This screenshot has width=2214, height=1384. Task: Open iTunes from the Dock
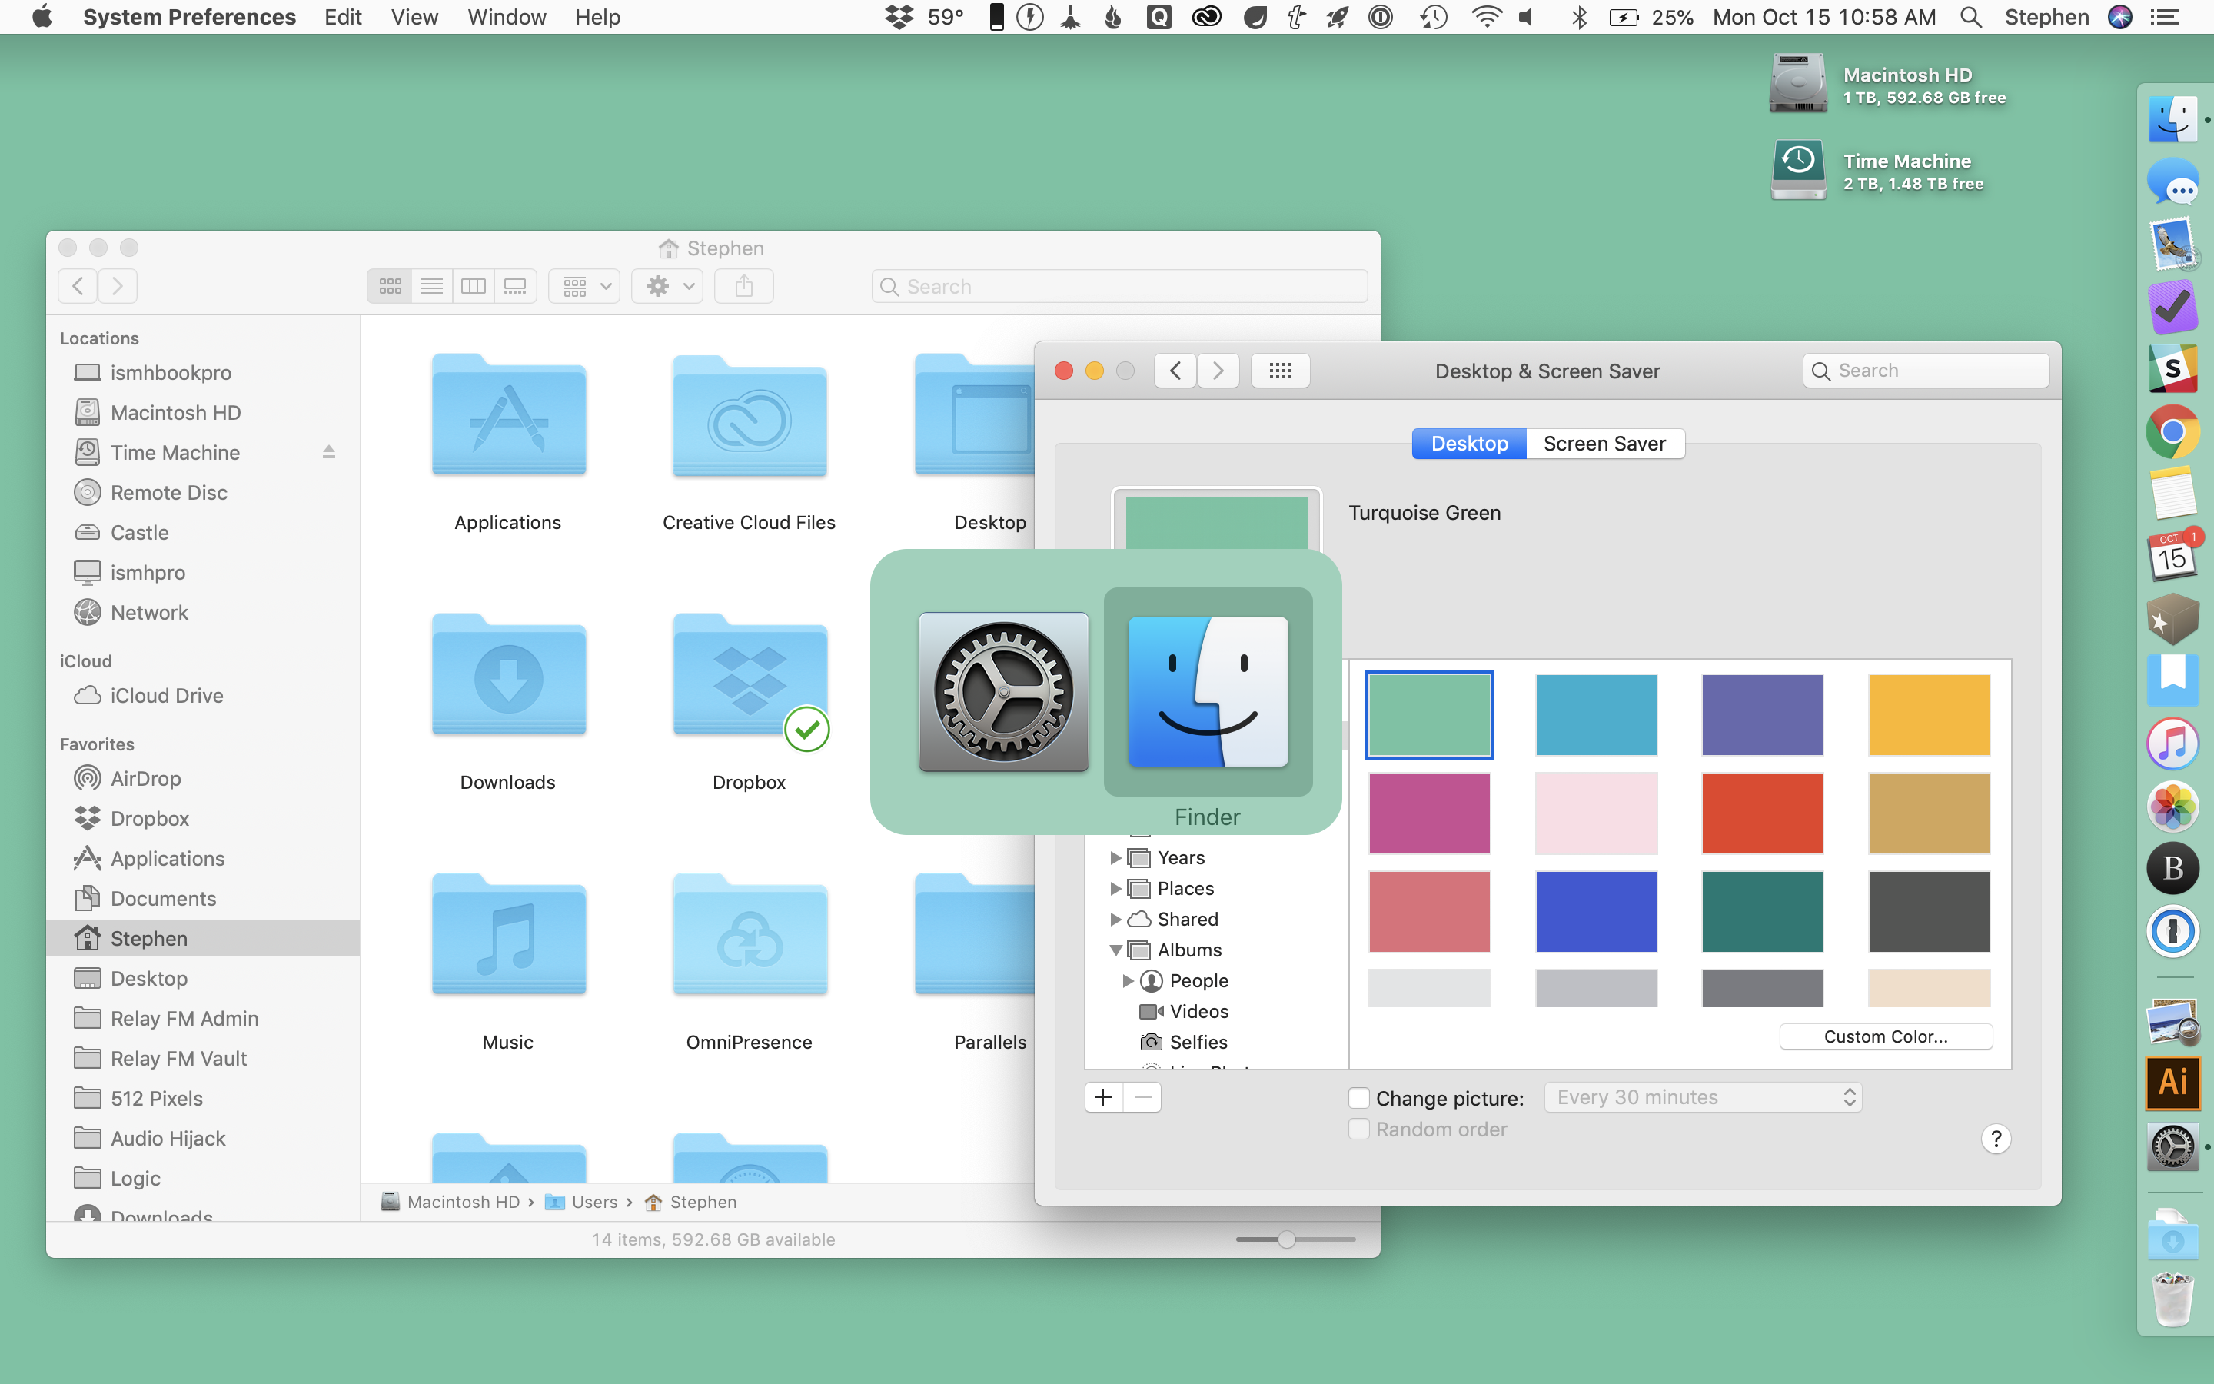2172,744
